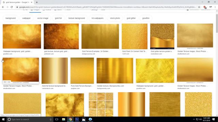The image size is (218, 122).
Task: Click 'Golden texture | Backgroundsu.com' caption
Action: pos(110,86)
